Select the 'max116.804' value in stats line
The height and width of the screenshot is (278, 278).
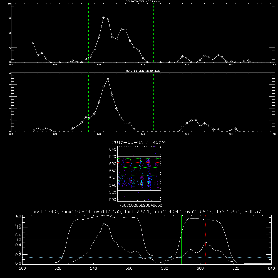[77, 212]
